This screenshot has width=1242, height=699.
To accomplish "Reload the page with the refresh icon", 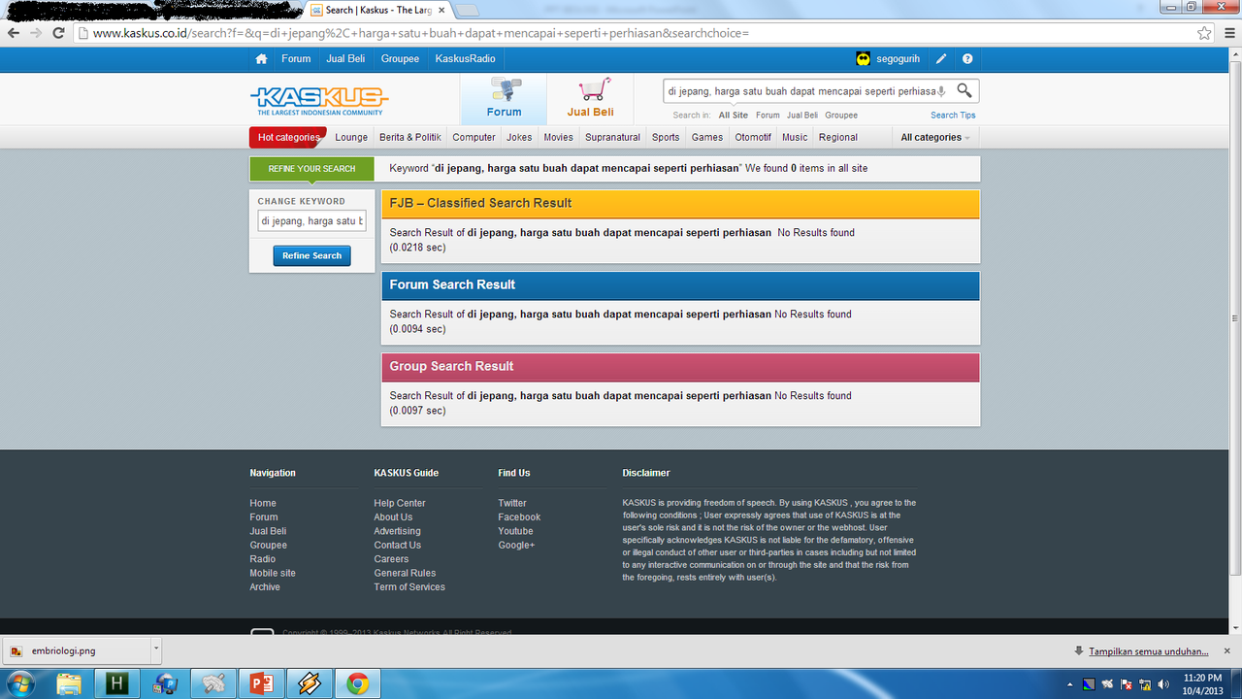I will (x=58, y=32).
